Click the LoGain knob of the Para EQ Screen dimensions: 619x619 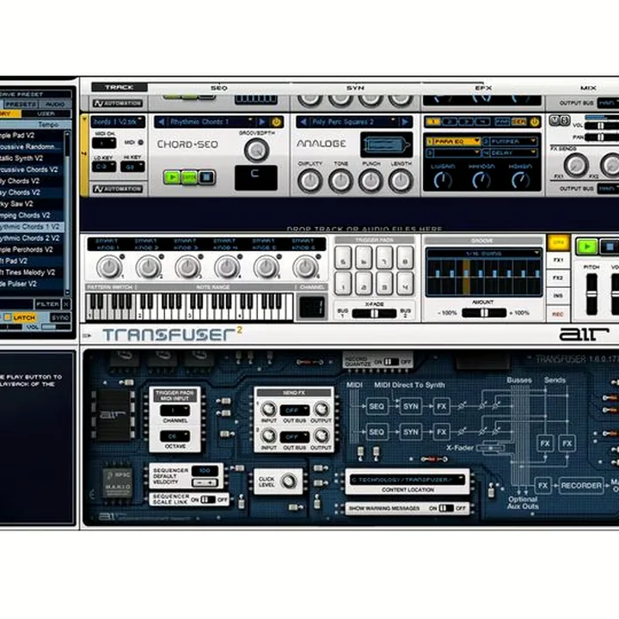(x=443, y=180)
